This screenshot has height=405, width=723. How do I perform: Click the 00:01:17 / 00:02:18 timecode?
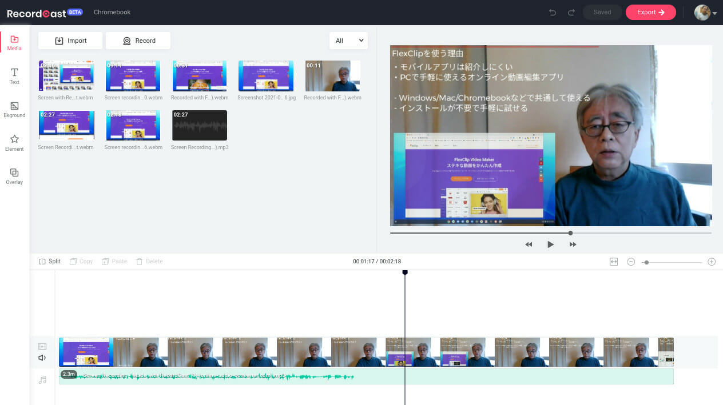pos(377,262)
